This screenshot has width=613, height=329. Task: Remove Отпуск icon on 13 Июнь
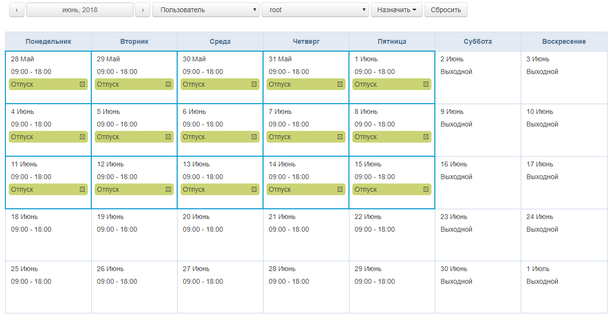(254, 189)
